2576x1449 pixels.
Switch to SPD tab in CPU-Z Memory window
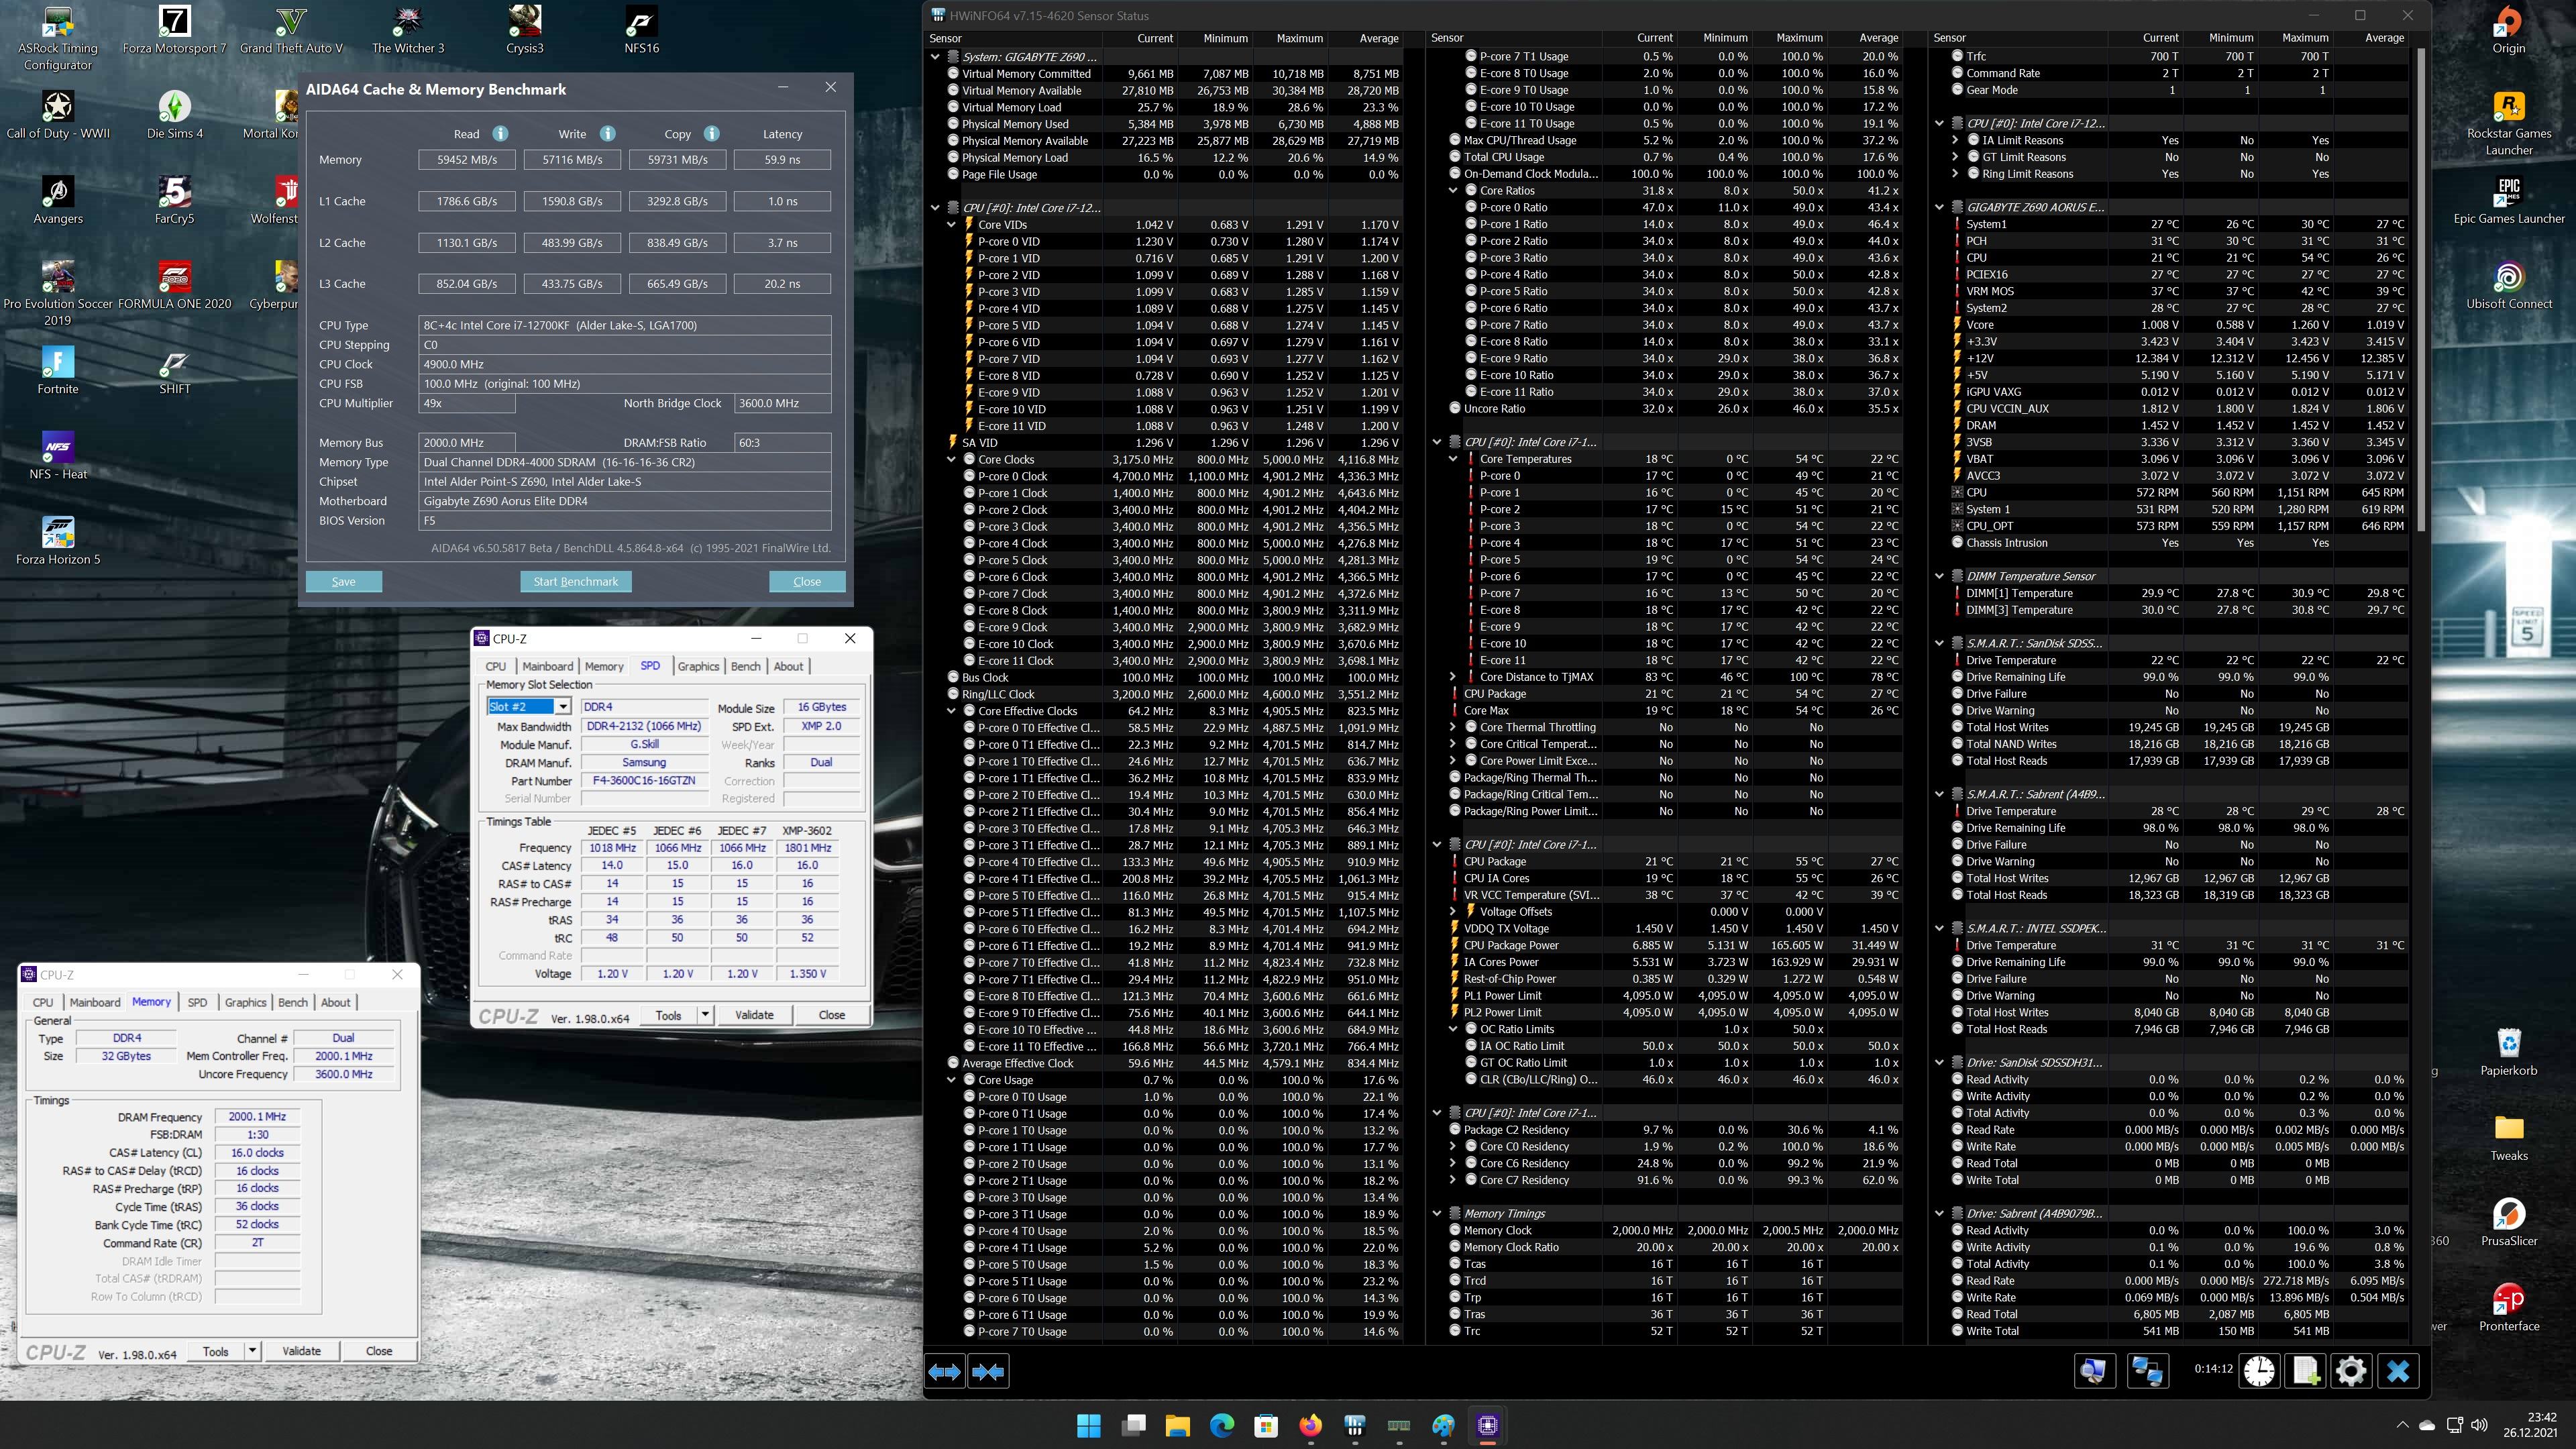[x=197, y=1002]
